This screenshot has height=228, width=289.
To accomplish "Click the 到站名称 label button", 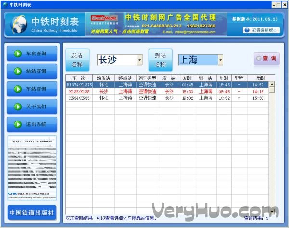I will click(160, 60).
